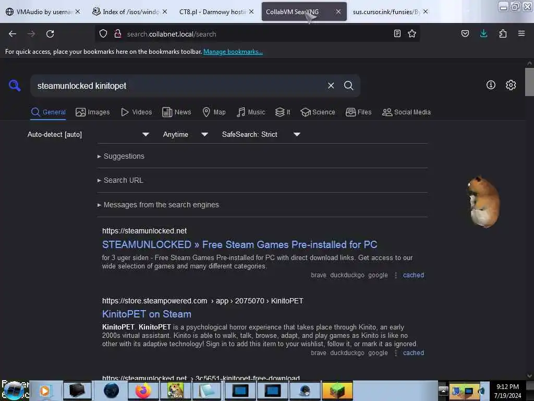Viewport: 534px width, 401px height.
Task: Open Firefox hamburger application menu
Action: coord(521,33)
